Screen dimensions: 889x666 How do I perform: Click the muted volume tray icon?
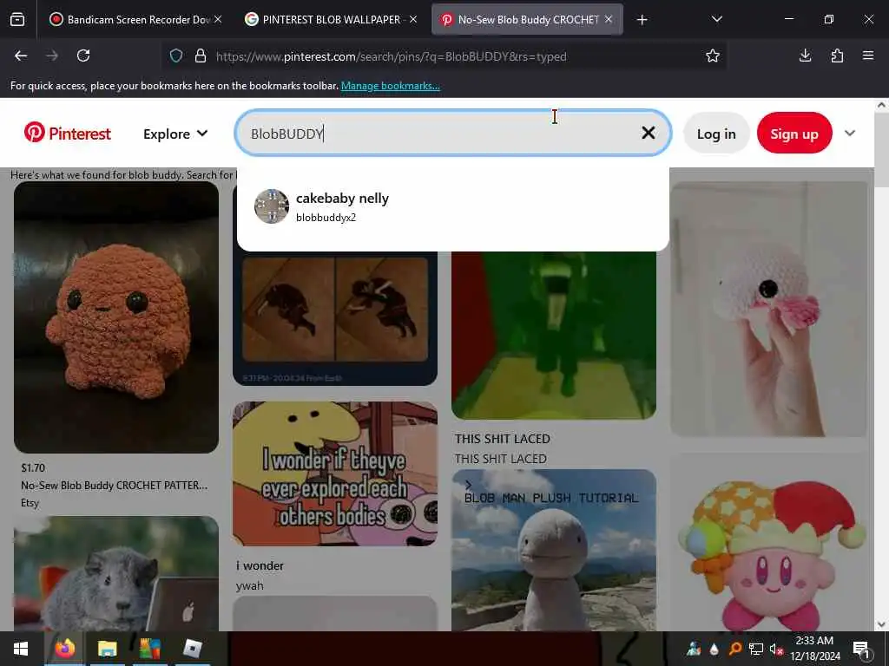pyautogui.click(x=776, y=649)
